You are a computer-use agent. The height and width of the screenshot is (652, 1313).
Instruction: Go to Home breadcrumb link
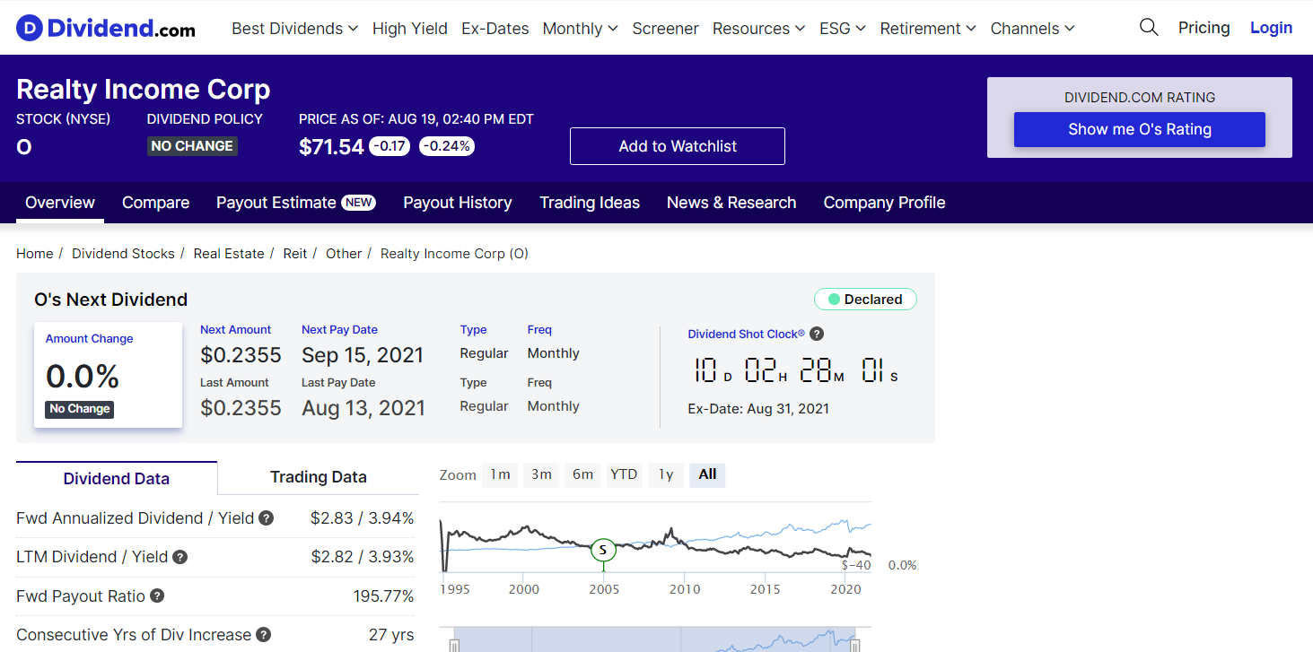click(35, 254)
